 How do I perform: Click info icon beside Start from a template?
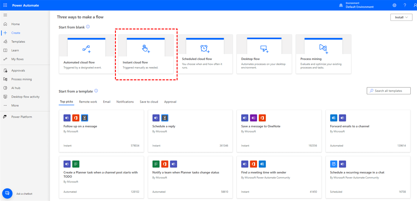coord(96,91)
